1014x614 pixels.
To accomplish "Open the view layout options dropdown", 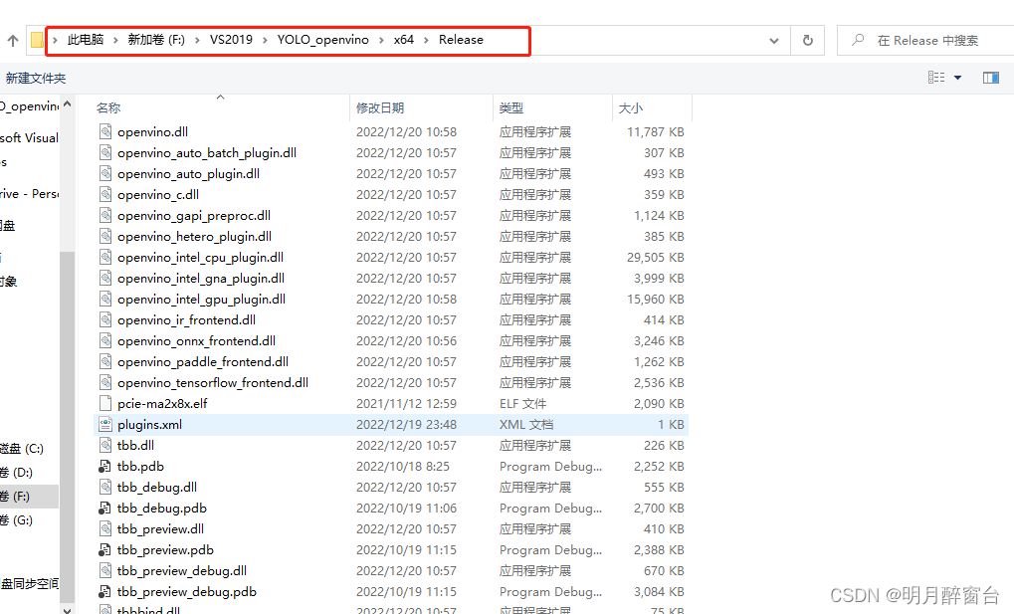I will (x=957, y=78).
